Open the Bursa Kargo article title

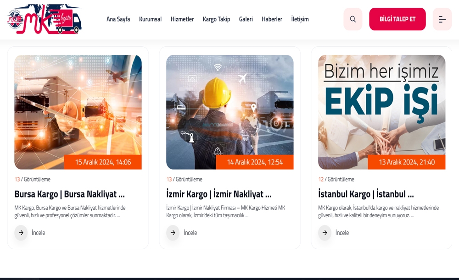69,194
